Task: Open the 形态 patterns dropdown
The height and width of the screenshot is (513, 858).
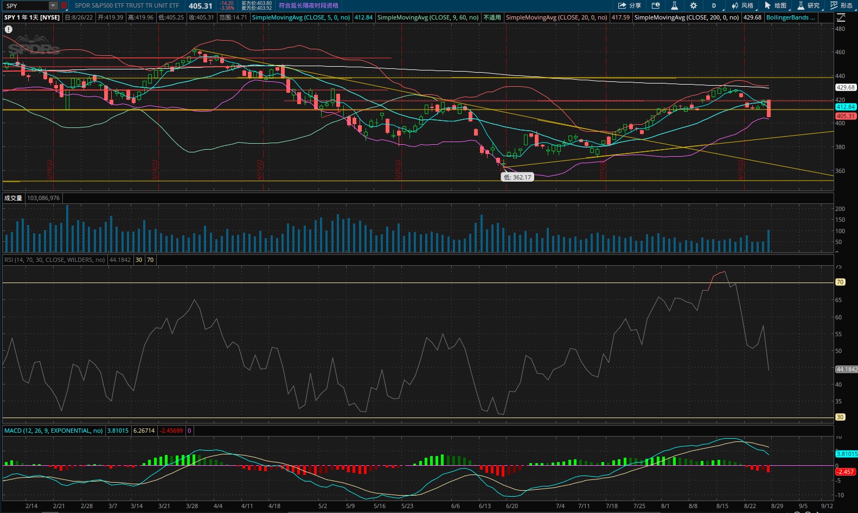Action: pos(842,5)
